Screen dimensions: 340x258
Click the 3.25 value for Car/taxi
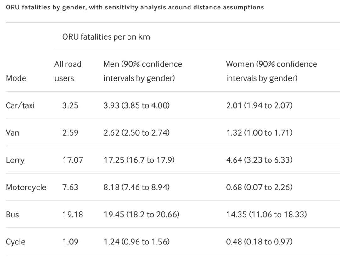71,105
